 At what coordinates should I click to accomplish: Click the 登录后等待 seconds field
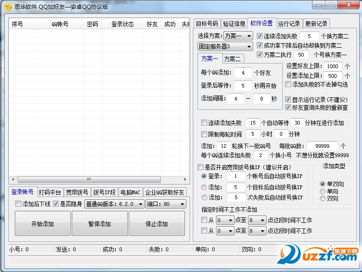(243, 86)
